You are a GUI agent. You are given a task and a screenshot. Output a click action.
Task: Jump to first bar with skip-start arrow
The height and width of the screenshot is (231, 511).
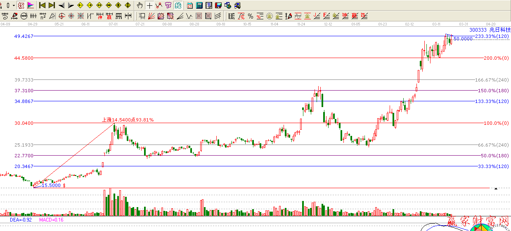tap(42, 5)
